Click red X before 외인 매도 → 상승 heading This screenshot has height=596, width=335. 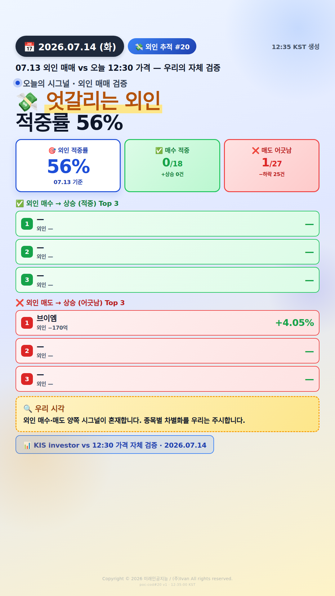[20, 303]
